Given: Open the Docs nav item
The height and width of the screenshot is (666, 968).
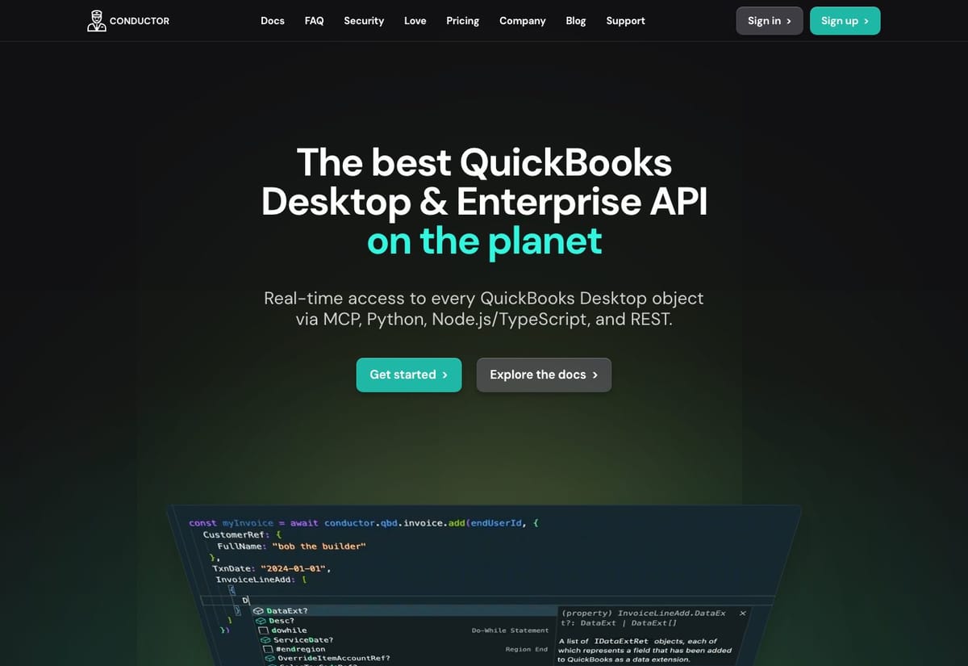Looking at the screenshot, I should pyautogui.click(x=273, y=21).
